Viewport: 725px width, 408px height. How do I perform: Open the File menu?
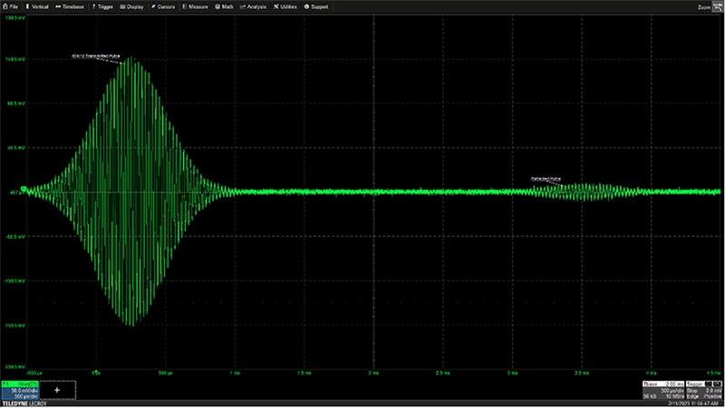[11, 6]
